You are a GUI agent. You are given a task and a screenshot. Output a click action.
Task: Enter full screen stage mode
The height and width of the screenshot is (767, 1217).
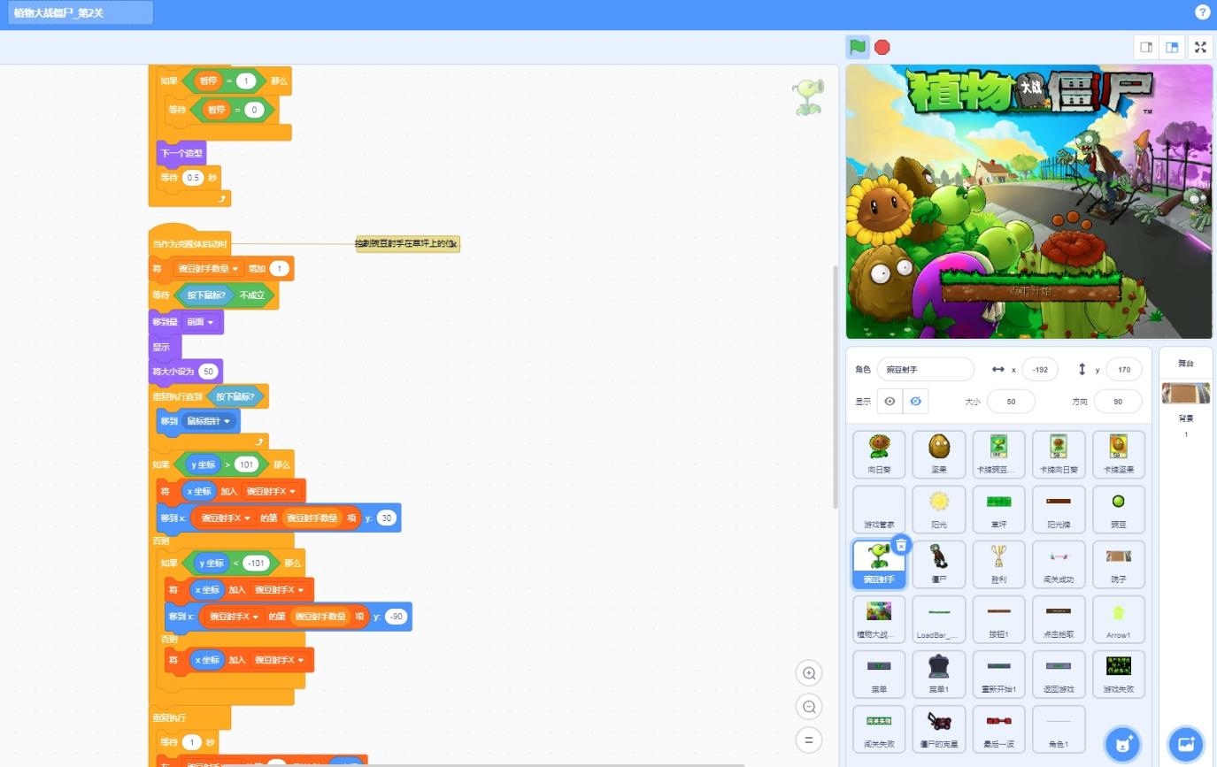pos(1200,47)
